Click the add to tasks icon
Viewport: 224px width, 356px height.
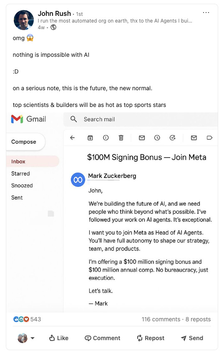click(173, 138)
